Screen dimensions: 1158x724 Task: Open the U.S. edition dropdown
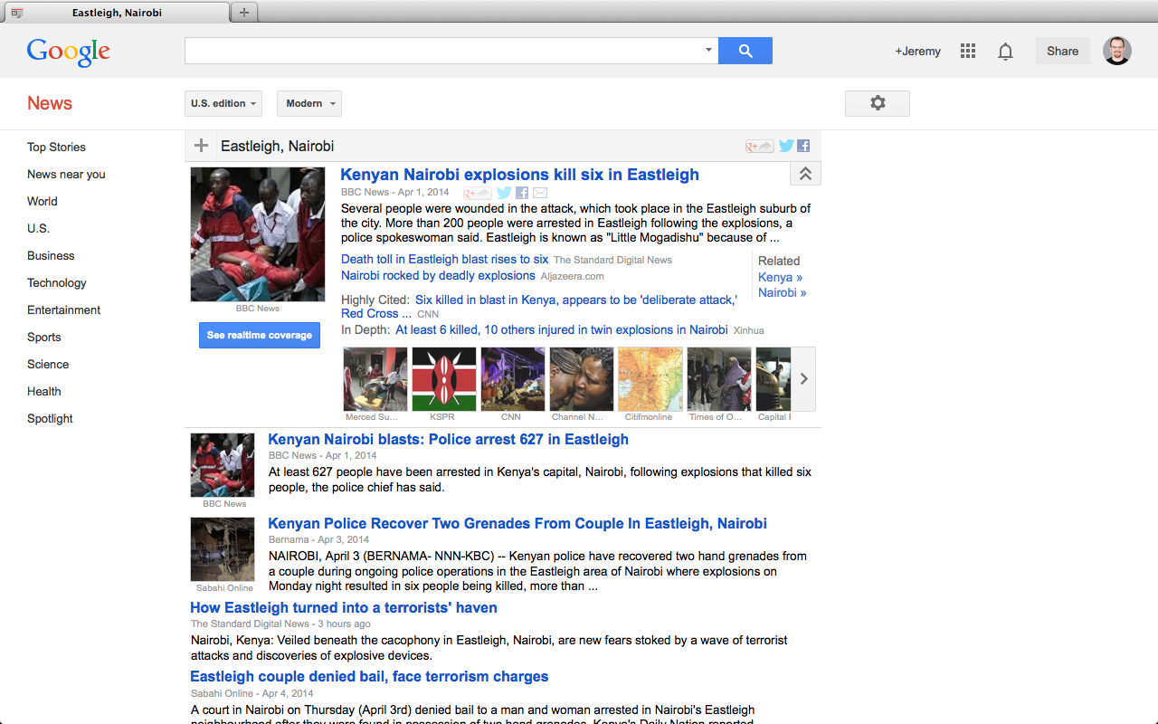(x=223, y=103)
